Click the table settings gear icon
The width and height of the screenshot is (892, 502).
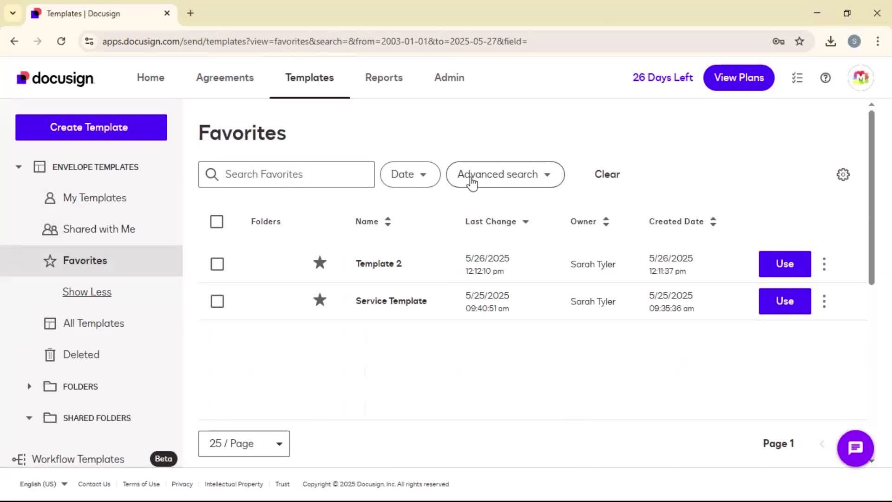coord(843,175)
